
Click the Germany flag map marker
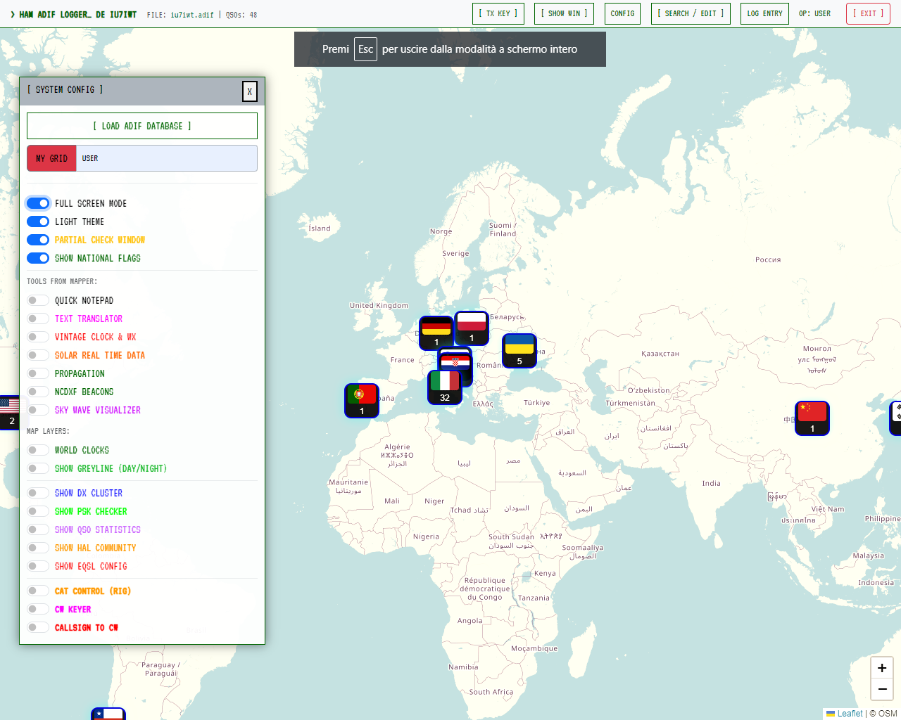tap(436, 333)
